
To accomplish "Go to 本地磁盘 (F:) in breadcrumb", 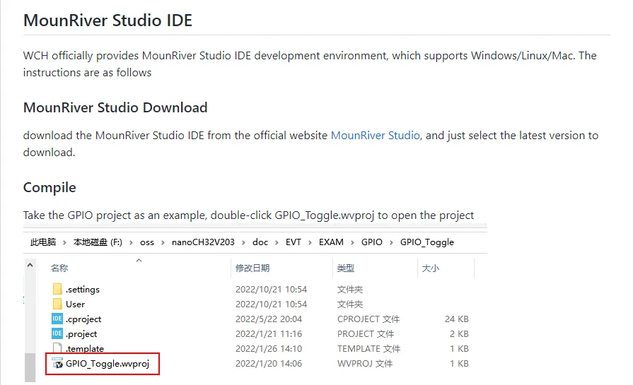I will [x=98, y=242].
